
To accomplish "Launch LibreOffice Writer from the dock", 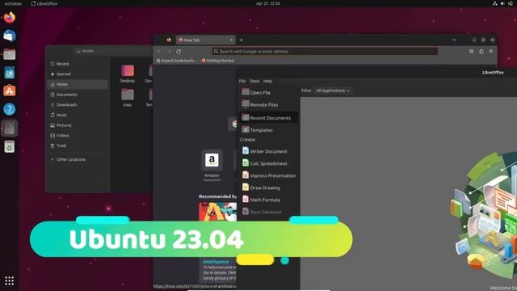I will [x=9, y=73].
